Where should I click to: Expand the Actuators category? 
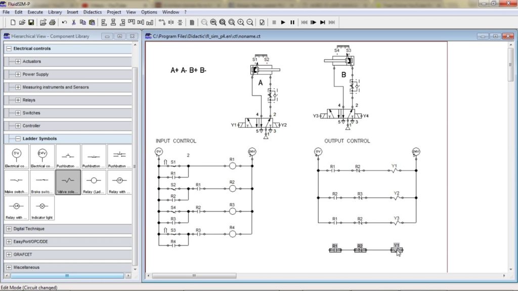pos(18,61)
